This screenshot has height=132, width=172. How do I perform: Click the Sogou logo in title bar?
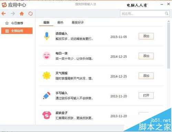4,5
